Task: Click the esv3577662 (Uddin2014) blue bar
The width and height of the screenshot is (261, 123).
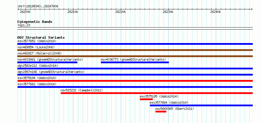Action: click(x=135, y=87)
